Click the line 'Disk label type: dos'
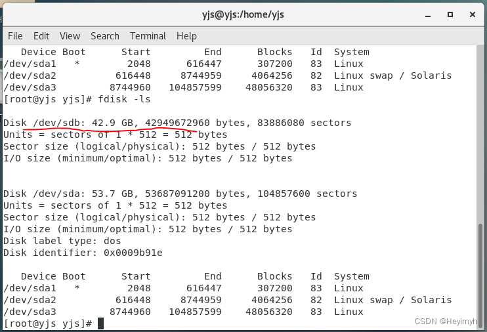Viewport: 487px width, 332px height. click(x=62, y=241)
